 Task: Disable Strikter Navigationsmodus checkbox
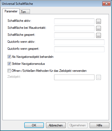pos(9,64)
